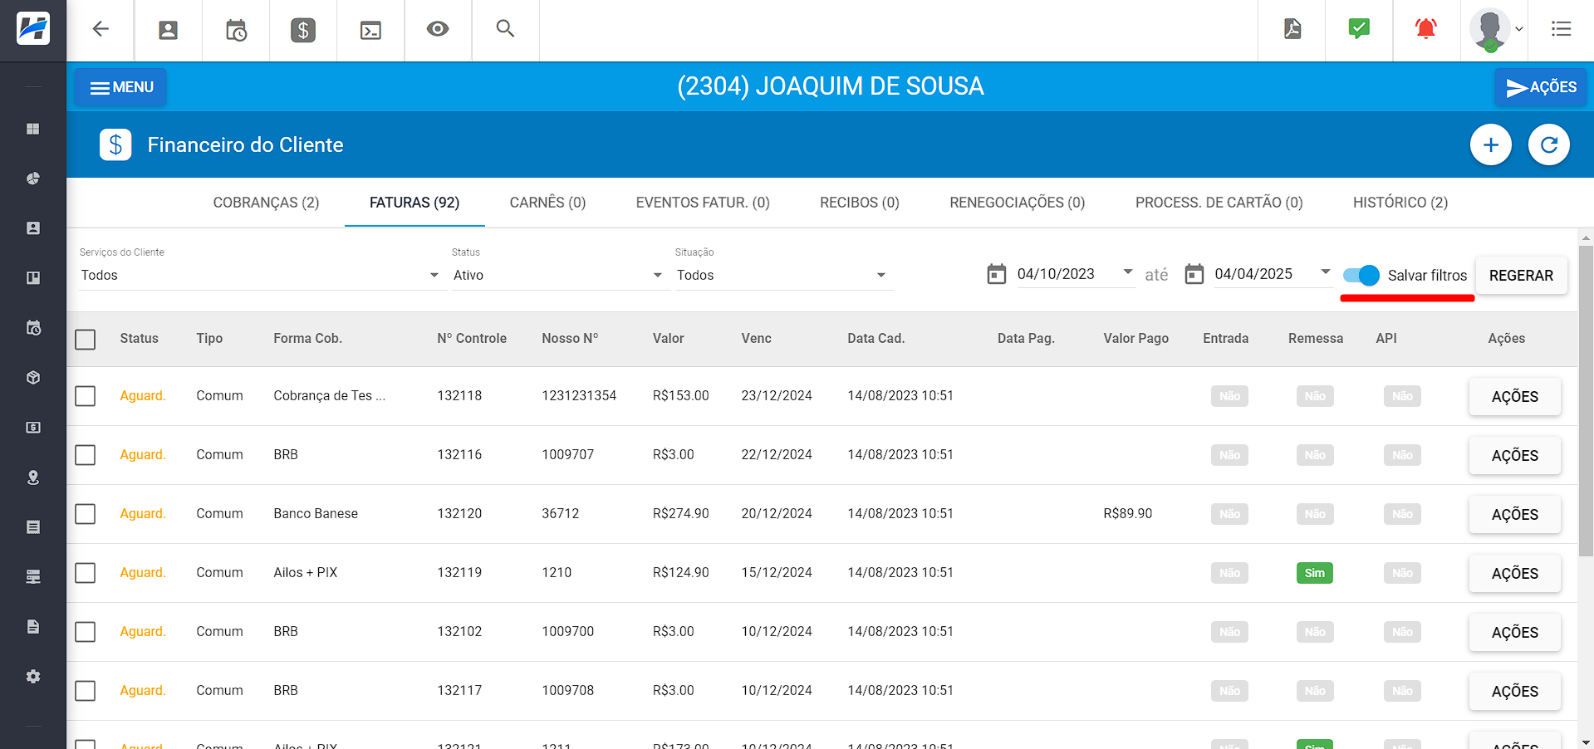The image size is (1594, 749).
Task: Check the select-all checkbox in table header
Action: [86, 340]
